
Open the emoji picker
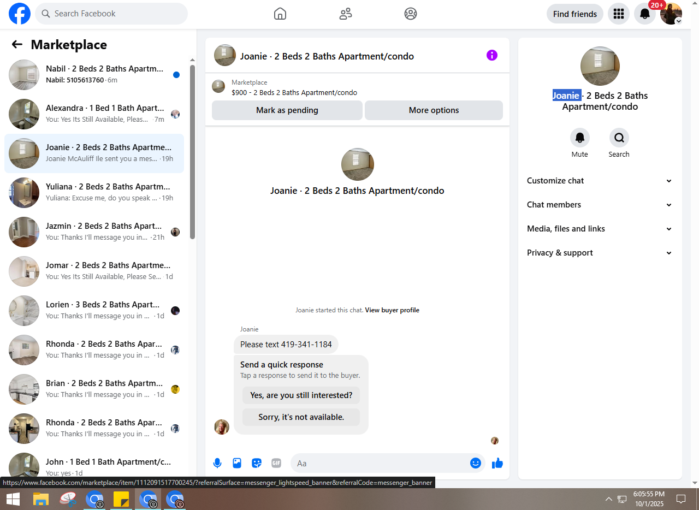tap(476, 463)
